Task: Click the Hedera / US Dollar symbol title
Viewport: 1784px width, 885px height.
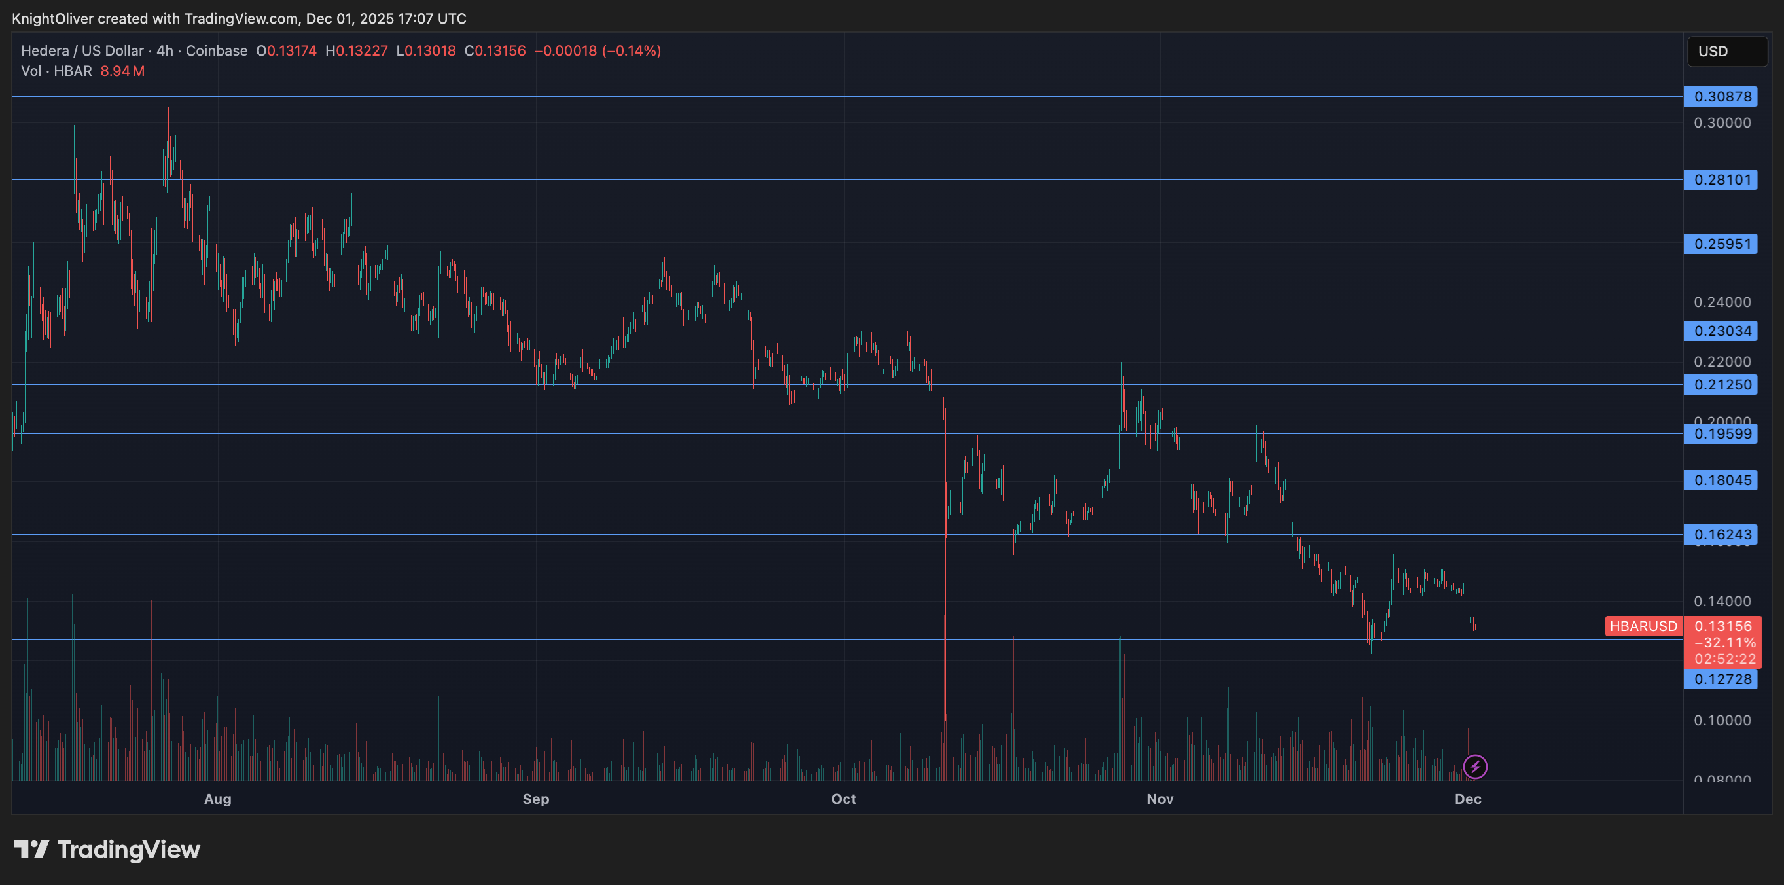Action: click(x=82, y=50)
